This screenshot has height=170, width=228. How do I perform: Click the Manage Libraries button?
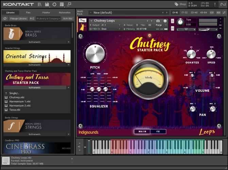pyautogui.click(x=18, y=18)
